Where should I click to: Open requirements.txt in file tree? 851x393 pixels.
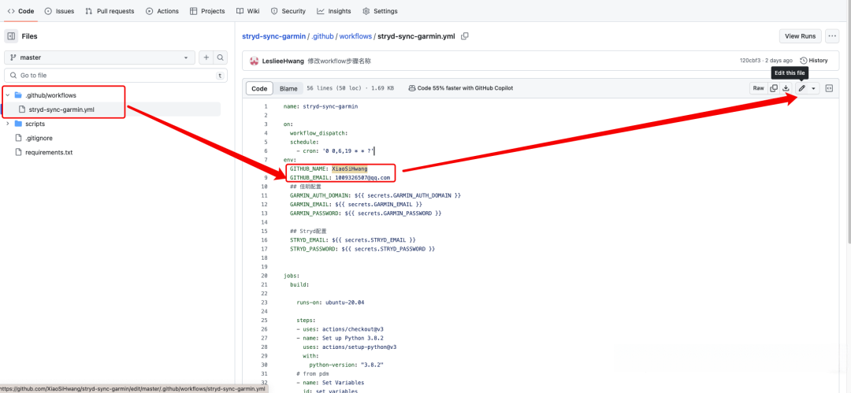point(49,153)
